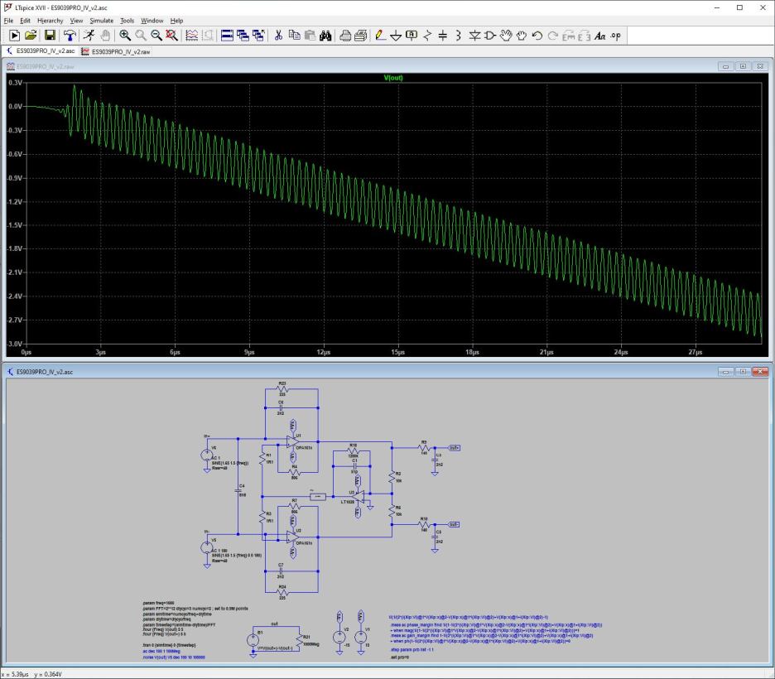The height and width of the screenshot is (679, 775).
Task: Click the New Schematic toolbar icon
Action: (14, 36)
